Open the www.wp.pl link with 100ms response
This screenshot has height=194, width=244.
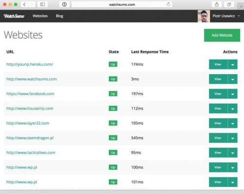[x=21, y=167]
